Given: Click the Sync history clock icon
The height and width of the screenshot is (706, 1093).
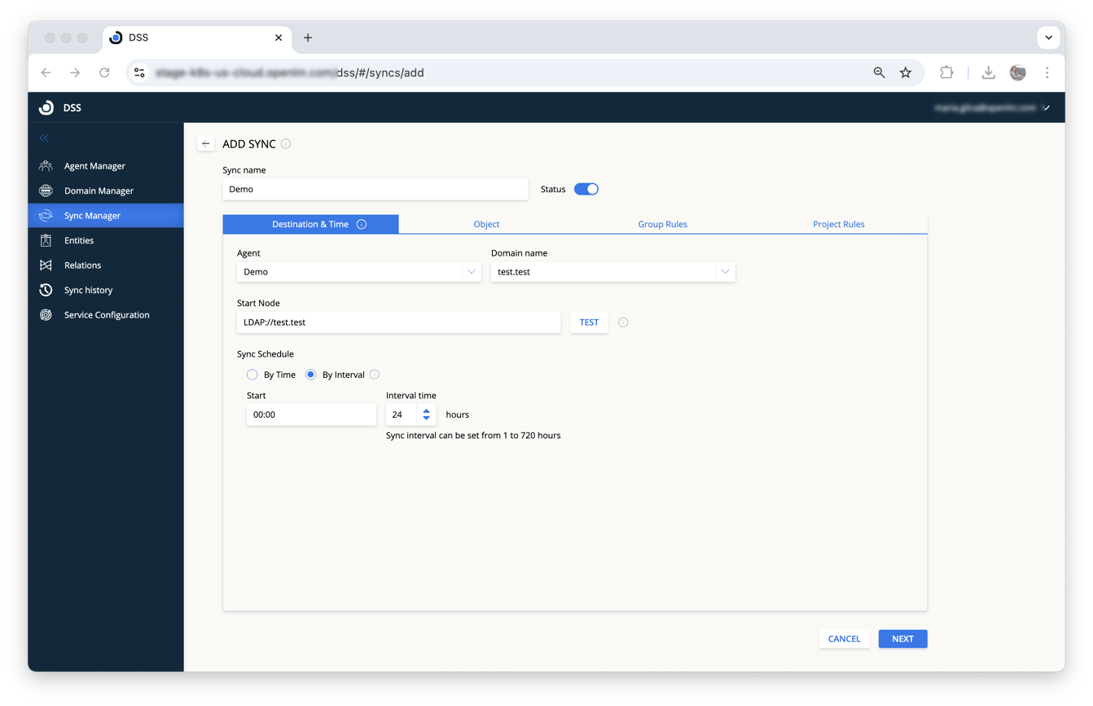Looking at the screenshot, I should click(x=46, y=290).
